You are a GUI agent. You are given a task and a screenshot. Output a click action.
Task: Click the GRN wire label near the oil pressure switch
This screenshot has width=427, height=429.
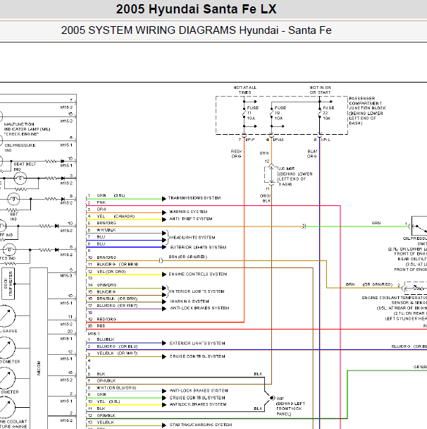(376, 223)
